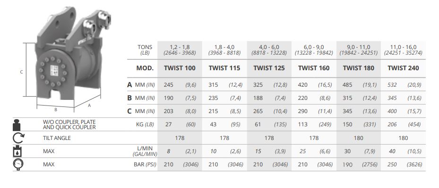Click the weight icon beside W/O COUPLER
Image resolution: width=439 pixels, height=188 pixels.
(x=17, y=124)
